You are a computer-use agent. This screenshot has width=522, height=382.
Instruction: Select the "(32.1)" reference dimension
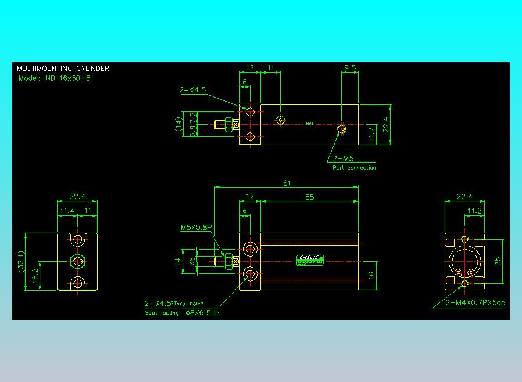pyautogui.click(x=21, y=262)
